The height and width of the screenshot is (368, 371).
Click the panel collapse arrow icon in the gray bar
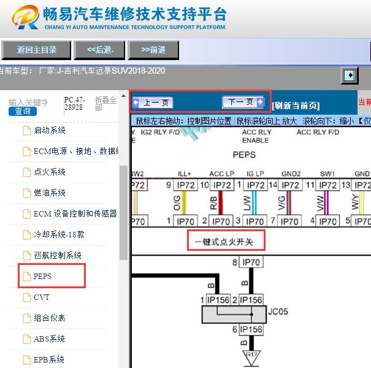(x=350, y=75)
